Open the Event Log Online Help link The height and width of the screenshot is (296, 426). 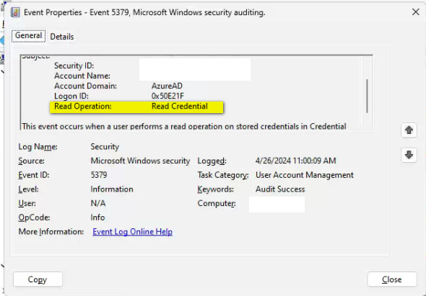click(x=133, y=232)
